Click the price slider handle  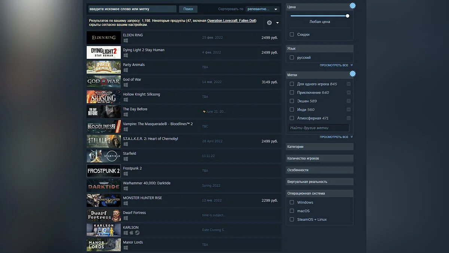click(x=348, y=16)
